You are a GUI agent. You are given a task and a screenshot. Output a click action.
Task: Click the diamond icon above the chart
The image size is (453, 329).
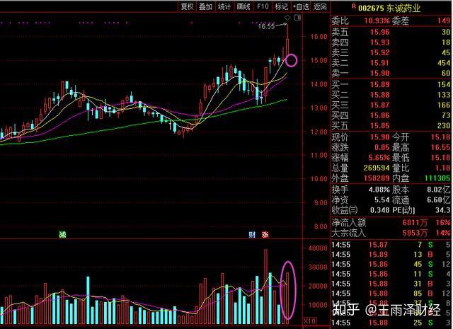(287, 18)
